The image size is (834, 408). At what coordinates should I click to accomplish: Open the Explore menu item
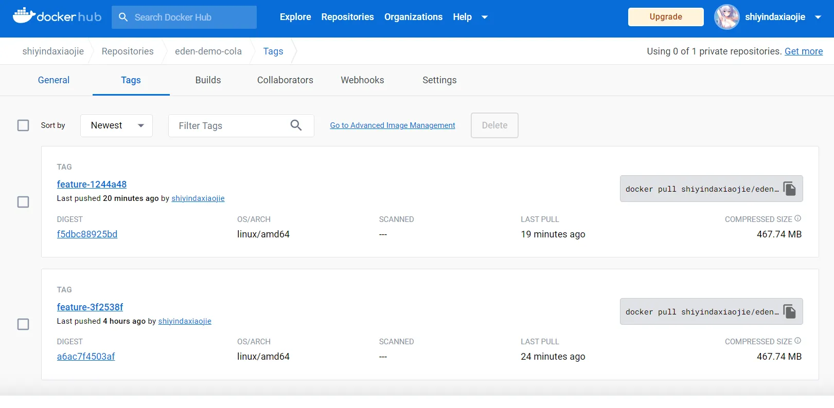[295, 17]
